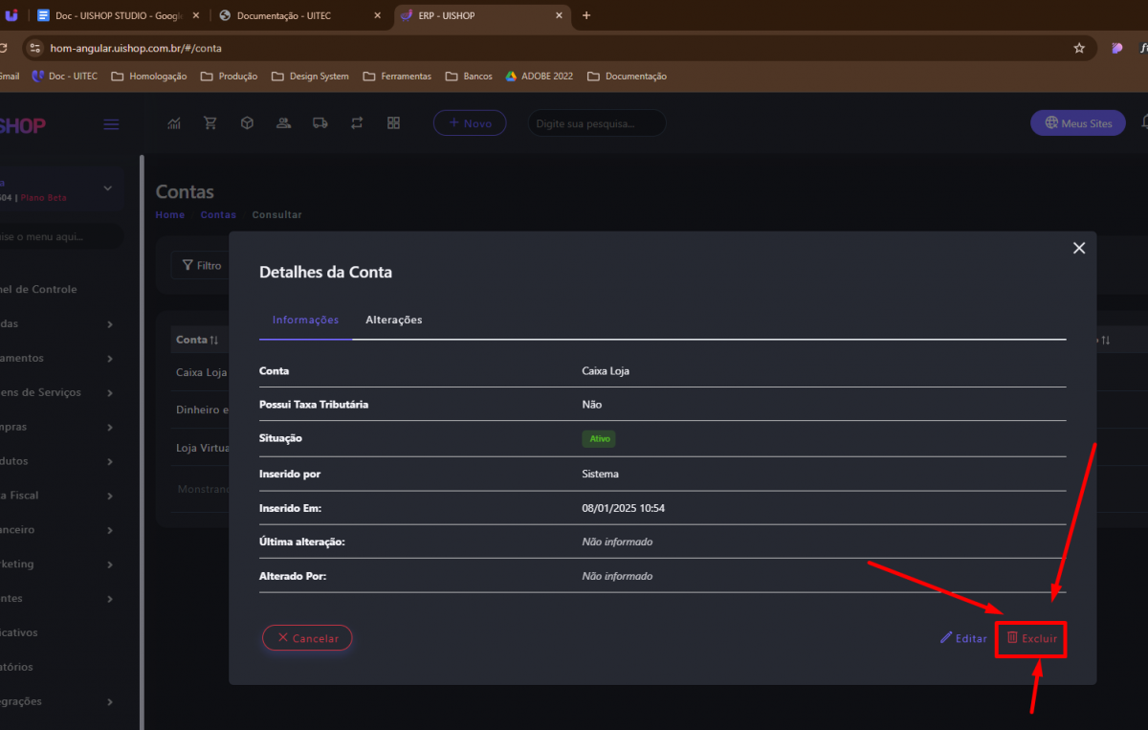
Task: Click the transfer arrows icon in toolbar
Action: (x=357, y=123)
